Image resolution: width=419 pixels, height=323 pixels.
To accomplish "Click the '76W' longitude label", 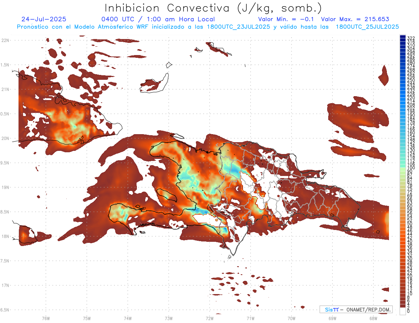I will pyautogui.click(x=46, y=318).
